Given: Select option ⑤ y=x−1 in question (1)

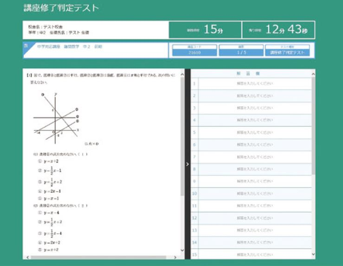Looking at the screenshot, I should 48,199.
